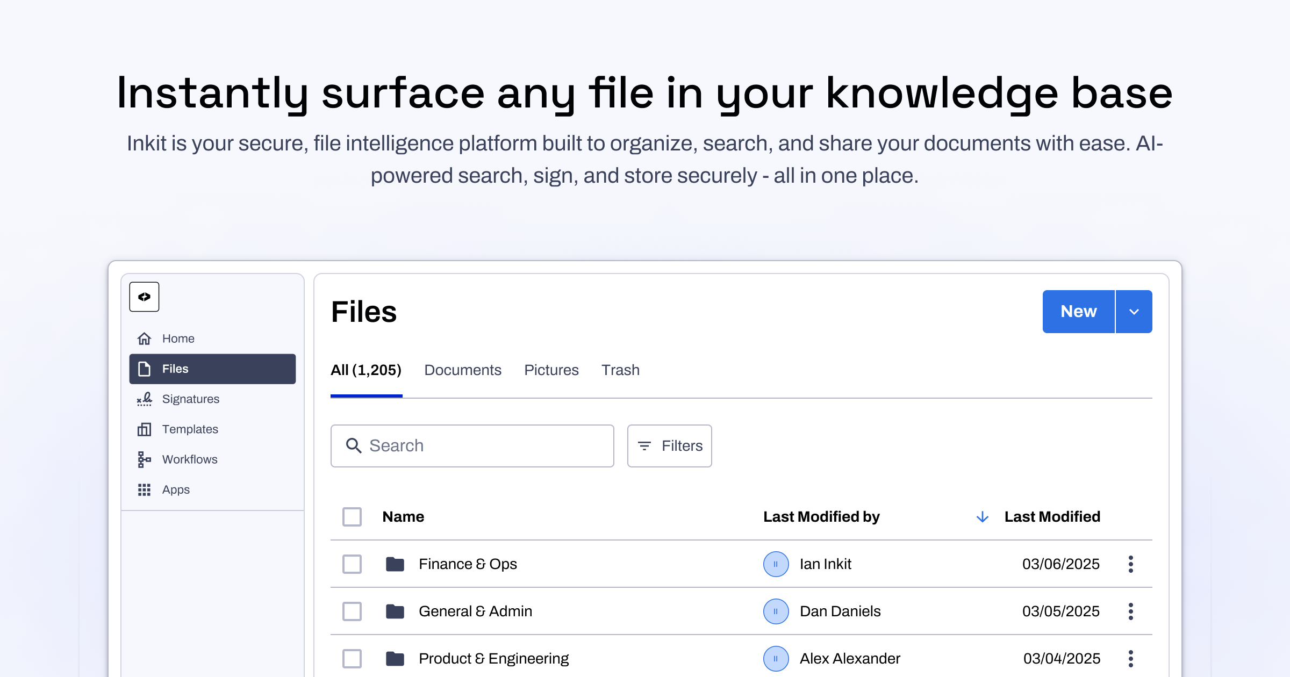Image resolution: width=1290 pixels, height=677 pixels.
Task: Open the Signatures section via its pen icon
Action: (144, 399)
